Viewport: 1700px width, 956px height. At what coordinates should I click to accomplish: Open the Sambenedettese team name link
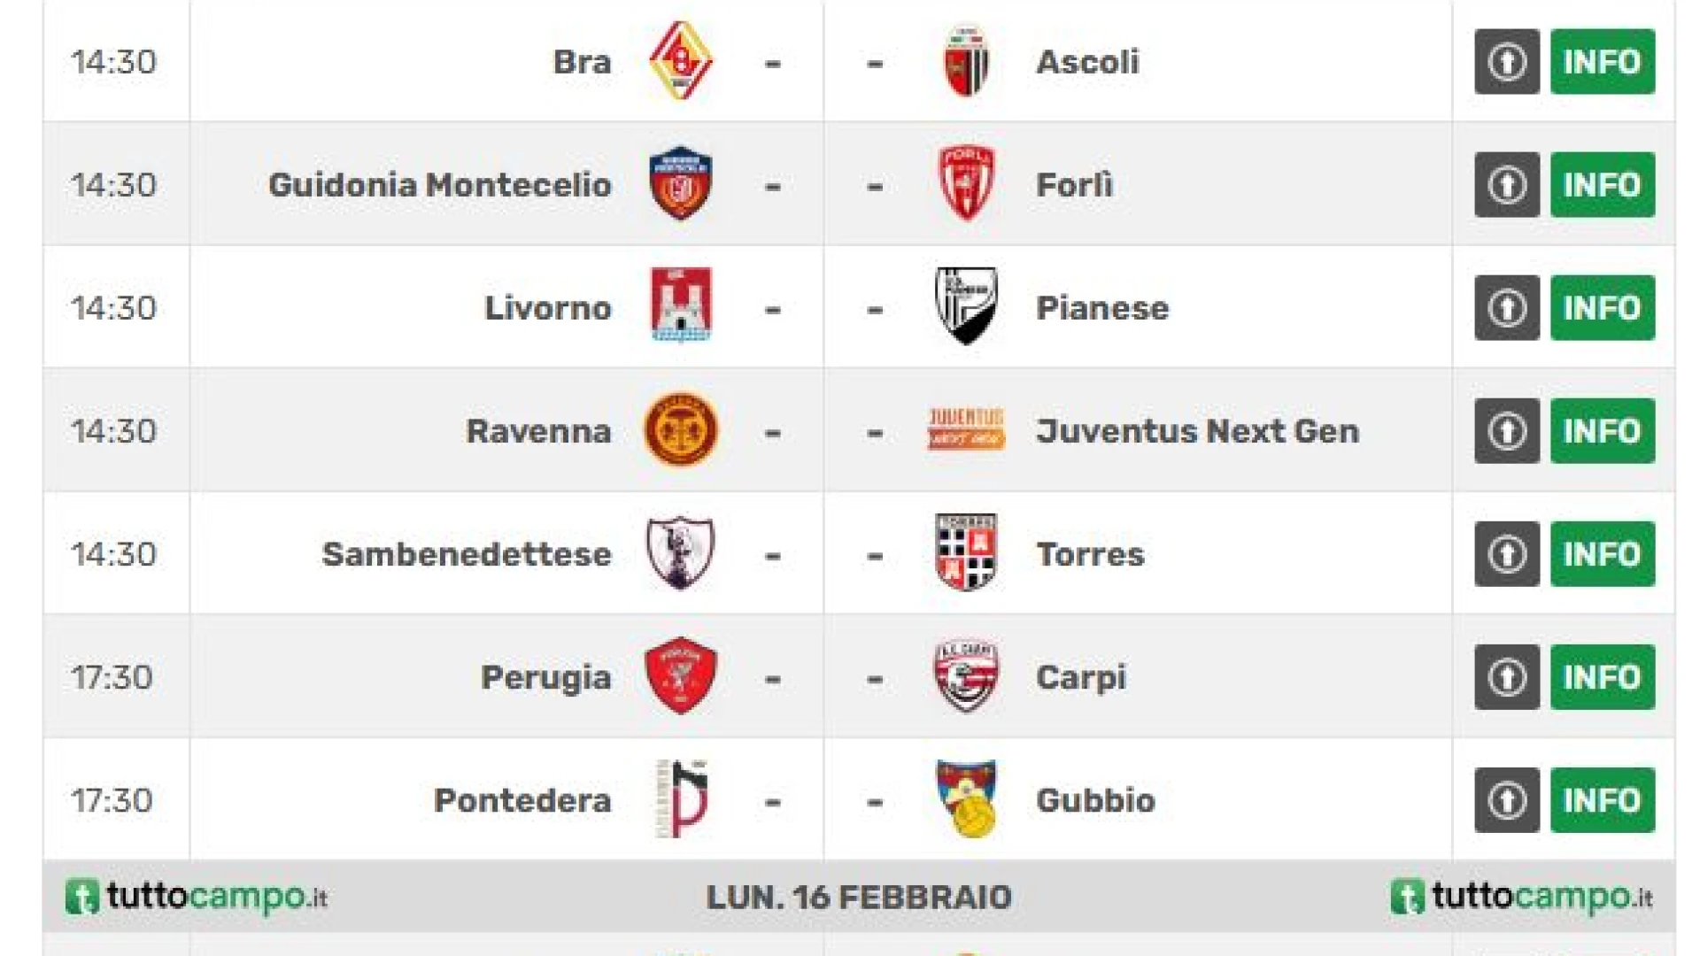tap(467, 554)
